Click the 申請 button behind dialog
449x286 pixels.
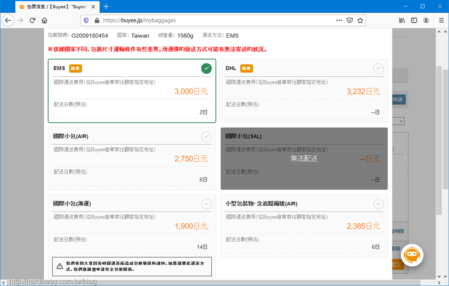coord(399,100)
